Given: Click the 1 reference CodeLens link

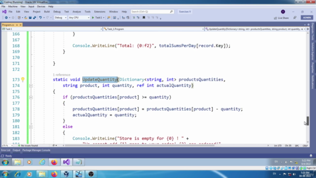Looking at the screenshot, I should (61, 75).
